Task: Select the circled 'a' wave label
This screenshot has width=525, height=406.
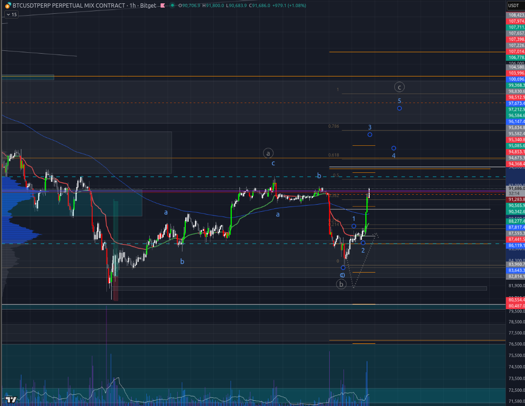Action: [268, 153]
